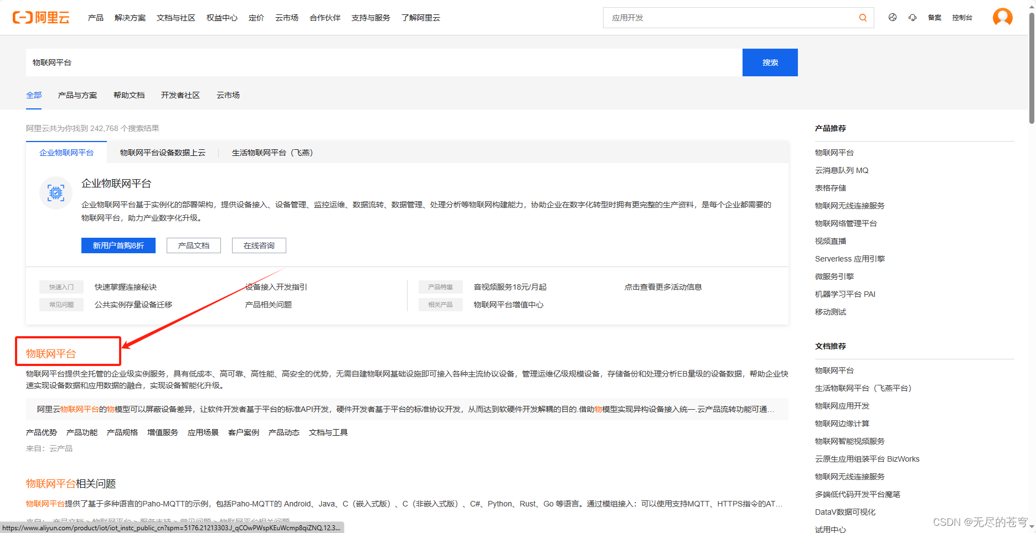Viewport: 1036px width, 533px height.
Task: Open the 合作伙伴 menu
Action: pos(325,18)
